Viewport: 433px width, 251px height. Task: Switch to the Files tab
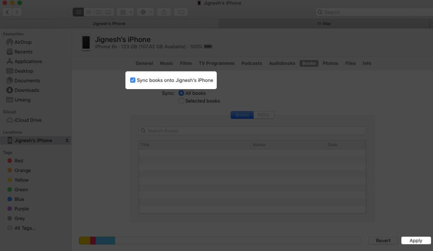(x=350, y=63)
